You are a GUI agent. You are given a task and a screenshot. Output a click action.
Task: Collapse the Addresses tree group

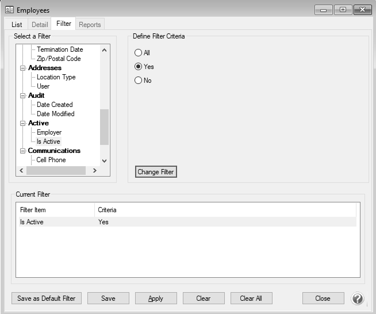point(23,68)
